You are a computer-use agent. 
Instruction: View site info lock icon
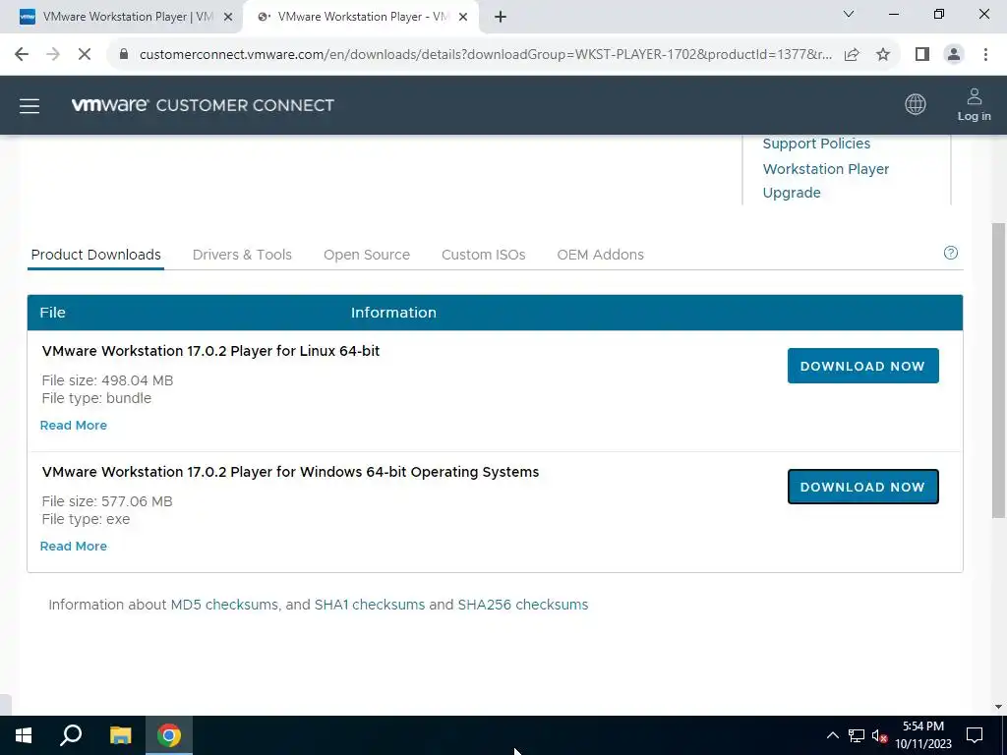pyautogui.click(x=124, y=55)
